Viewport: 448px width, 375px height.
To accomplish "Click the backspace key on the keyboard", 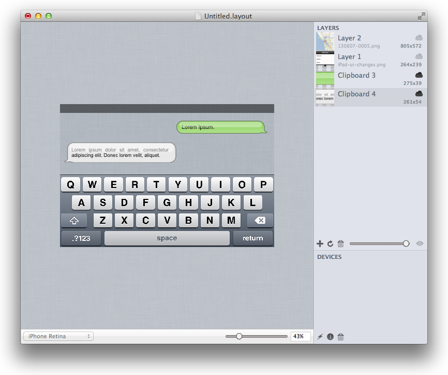I will (260, 220).
